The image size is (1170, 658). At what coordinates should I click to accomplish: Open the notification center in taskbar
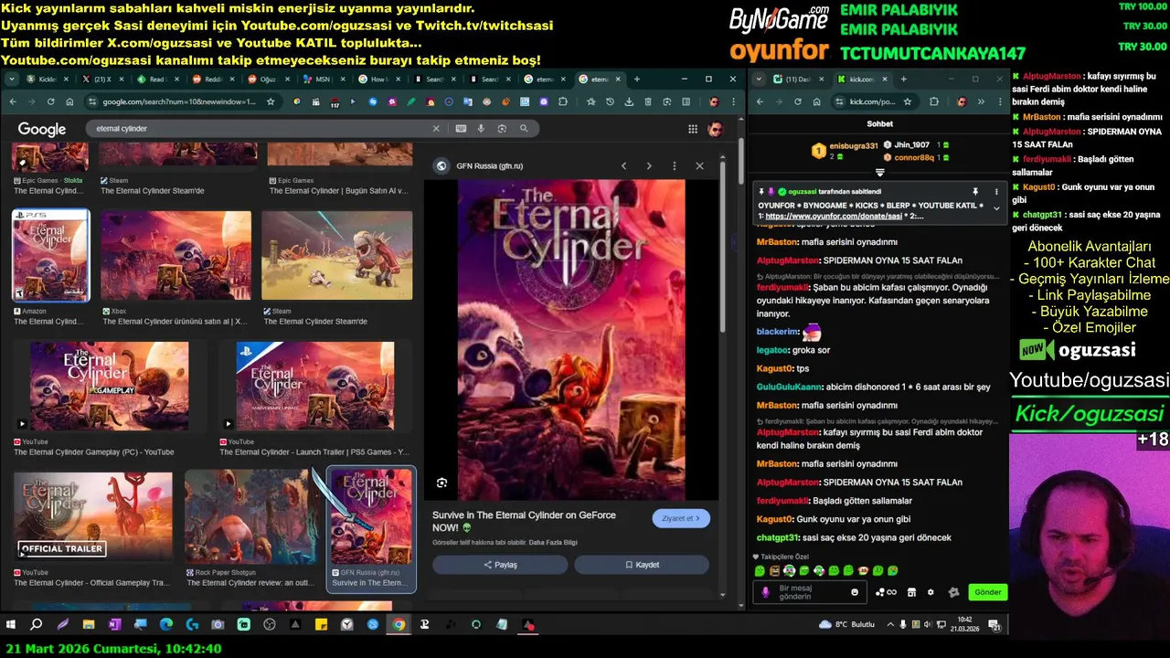(x=994, y=625)
